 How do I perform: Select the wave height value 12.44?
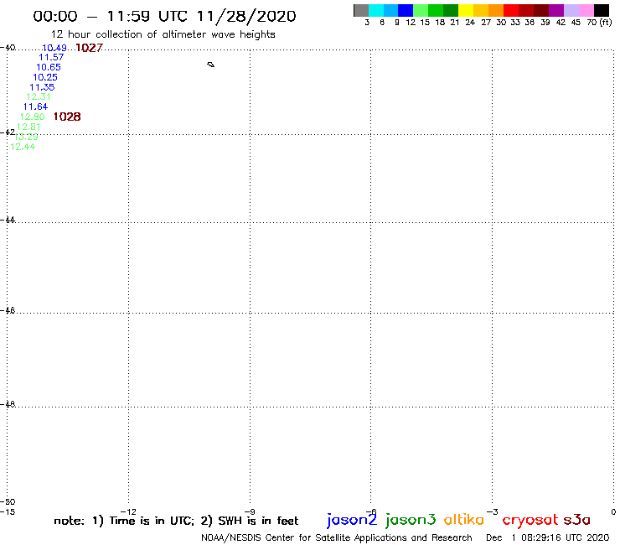(23, 147)
